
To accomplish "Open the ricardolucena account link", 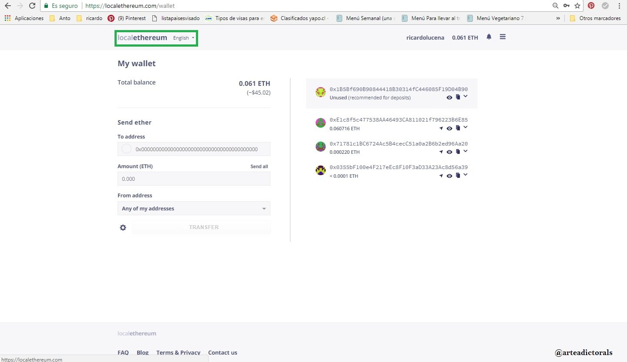I will coord(425,37).
